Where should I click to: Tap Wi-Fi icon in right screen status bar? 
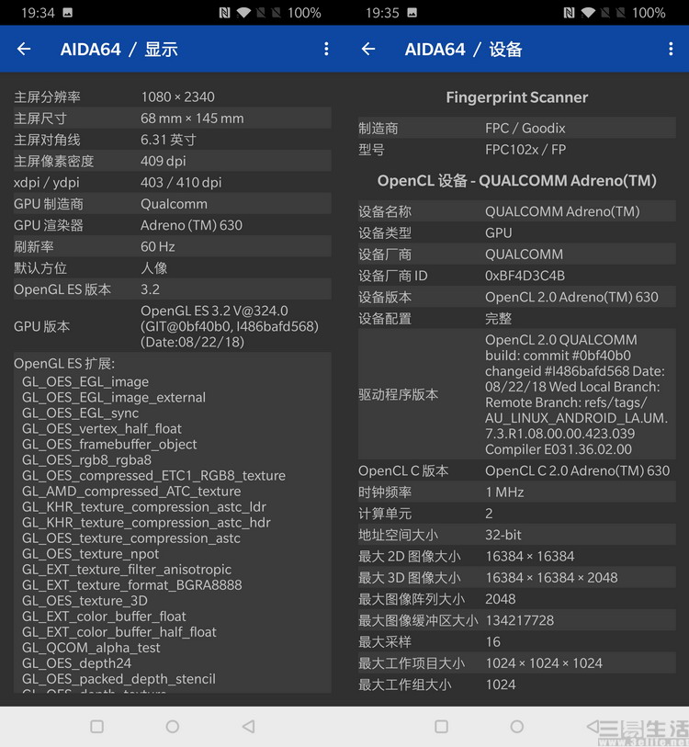pyautogui.click(x=587, y=13)
